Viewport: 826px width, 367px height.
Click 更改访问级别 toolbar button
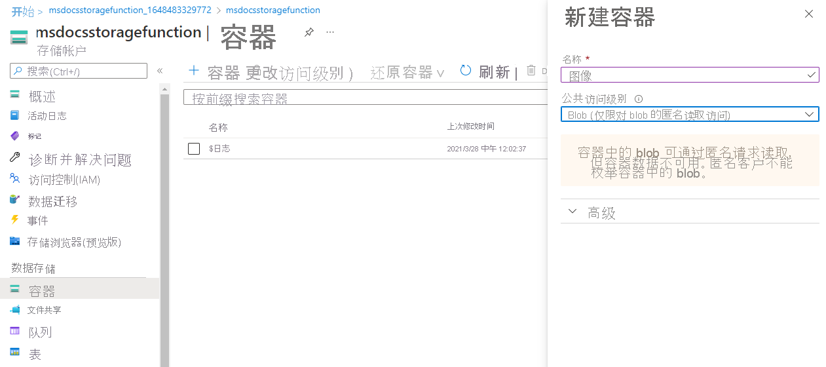point(299,72)
